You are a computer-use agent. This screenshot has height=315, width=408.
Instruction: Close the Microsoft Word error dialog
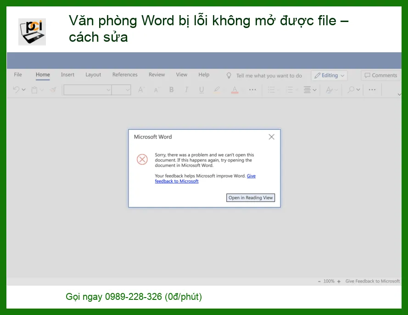[271, 137]
